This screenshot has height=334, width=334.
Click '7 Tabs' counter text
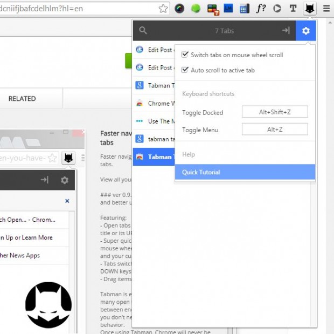(225, 31)
